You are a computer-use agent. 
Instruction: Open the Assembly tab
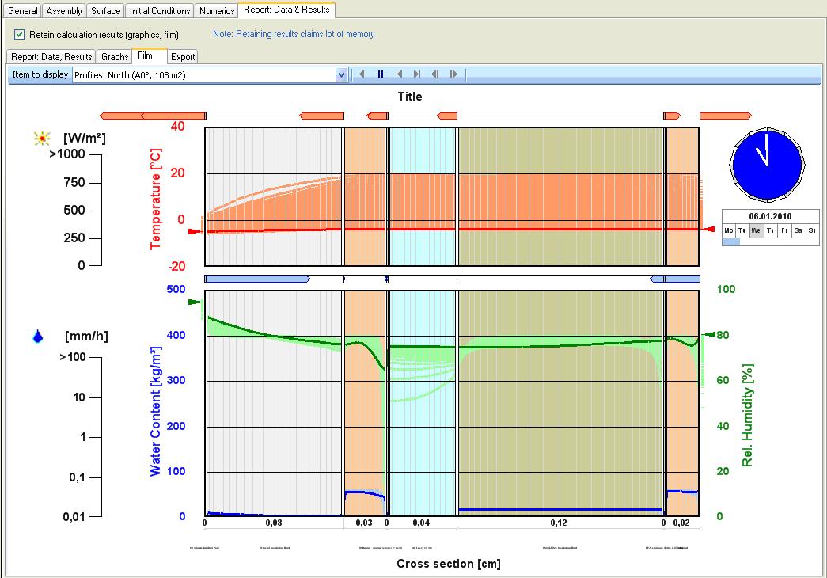click(x=64, y=11)
